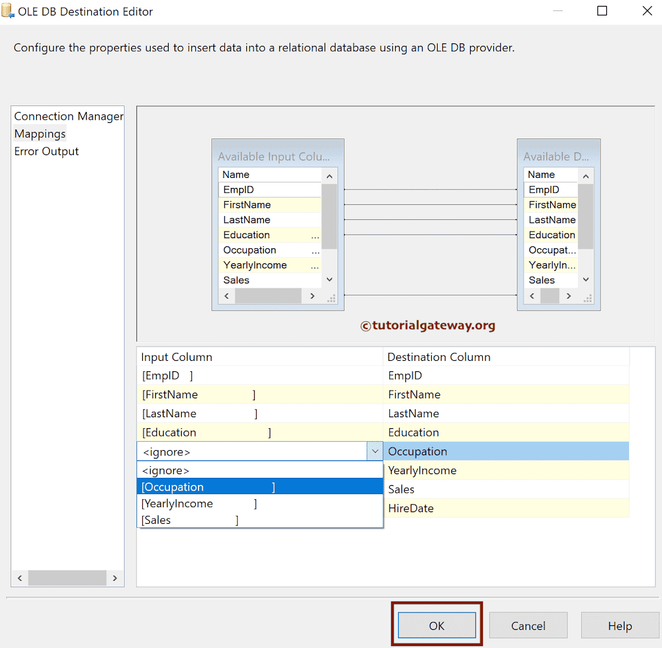662x648 pixels.
Task: Select Mappings in the left pane
Action: 39,134
